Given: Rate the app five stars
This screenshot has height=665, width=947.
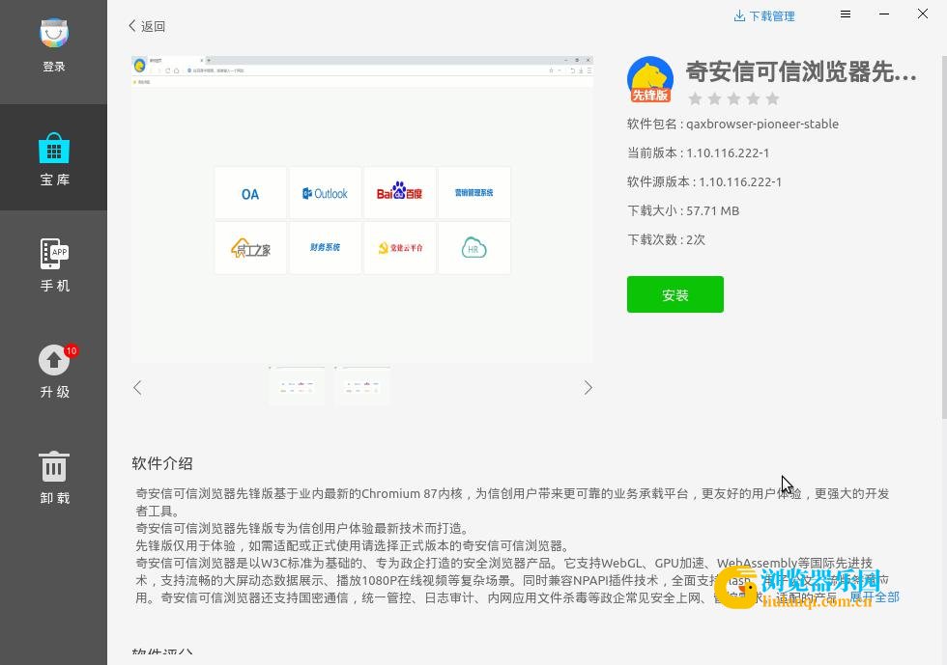Looking at the screenshot, I should [772, 98].
